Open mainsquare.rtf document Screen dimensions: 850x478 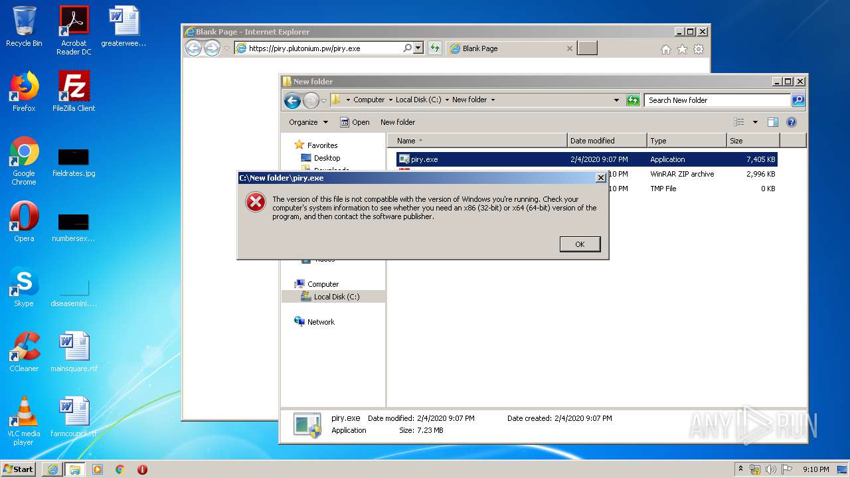[74, 352]
